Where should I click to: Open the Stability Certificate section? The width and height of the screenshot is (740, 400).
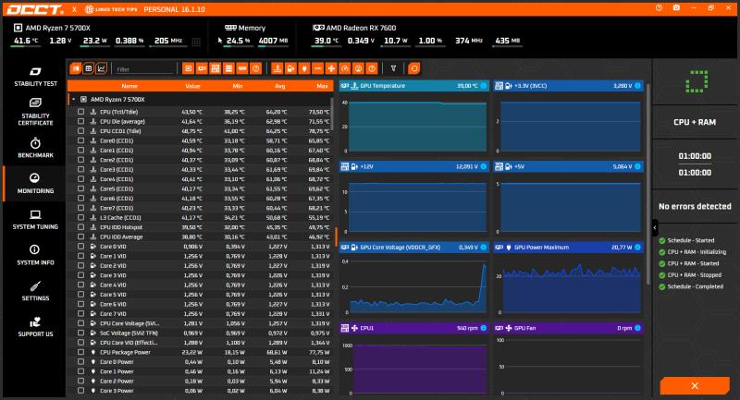[35, 112]
